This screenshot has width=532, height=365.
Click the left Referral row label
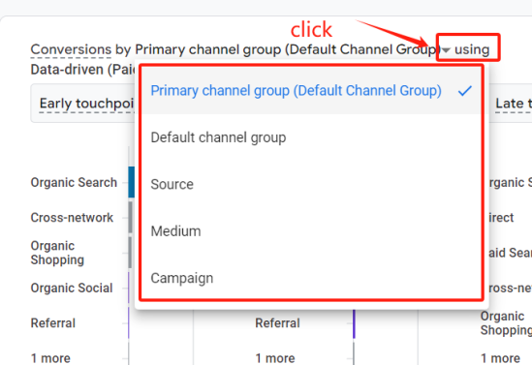tap(53, 323)
